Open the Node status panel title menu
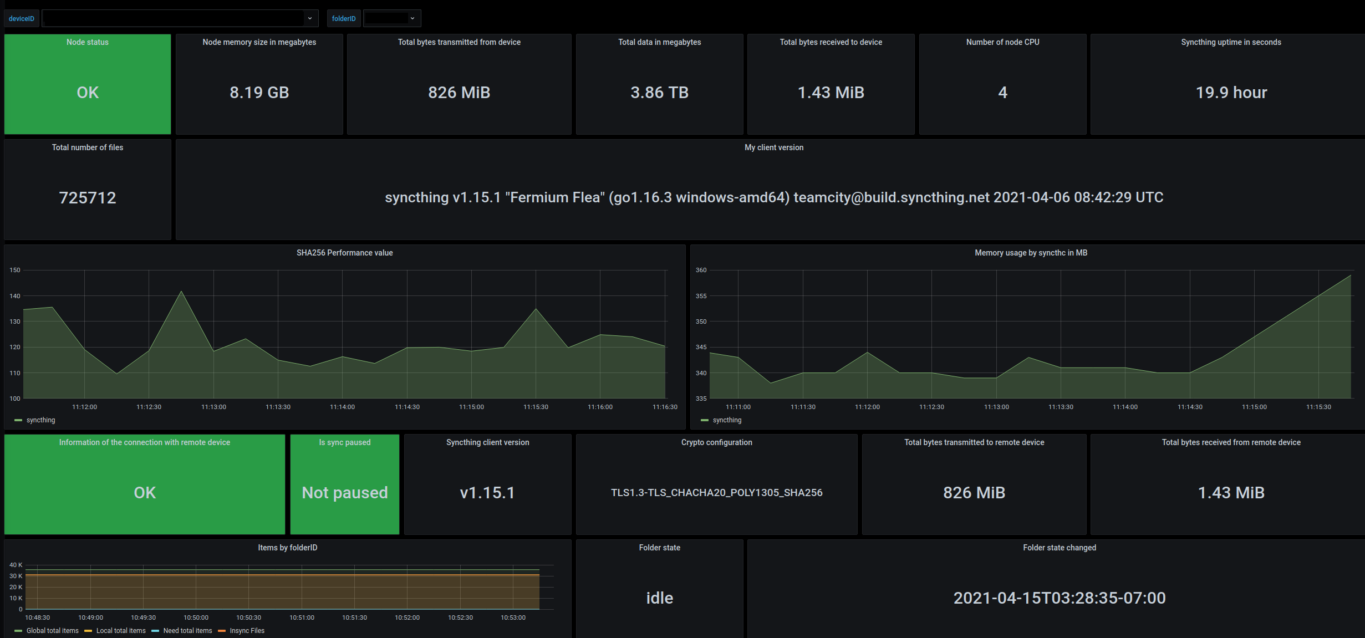 [x=88, y=42]
